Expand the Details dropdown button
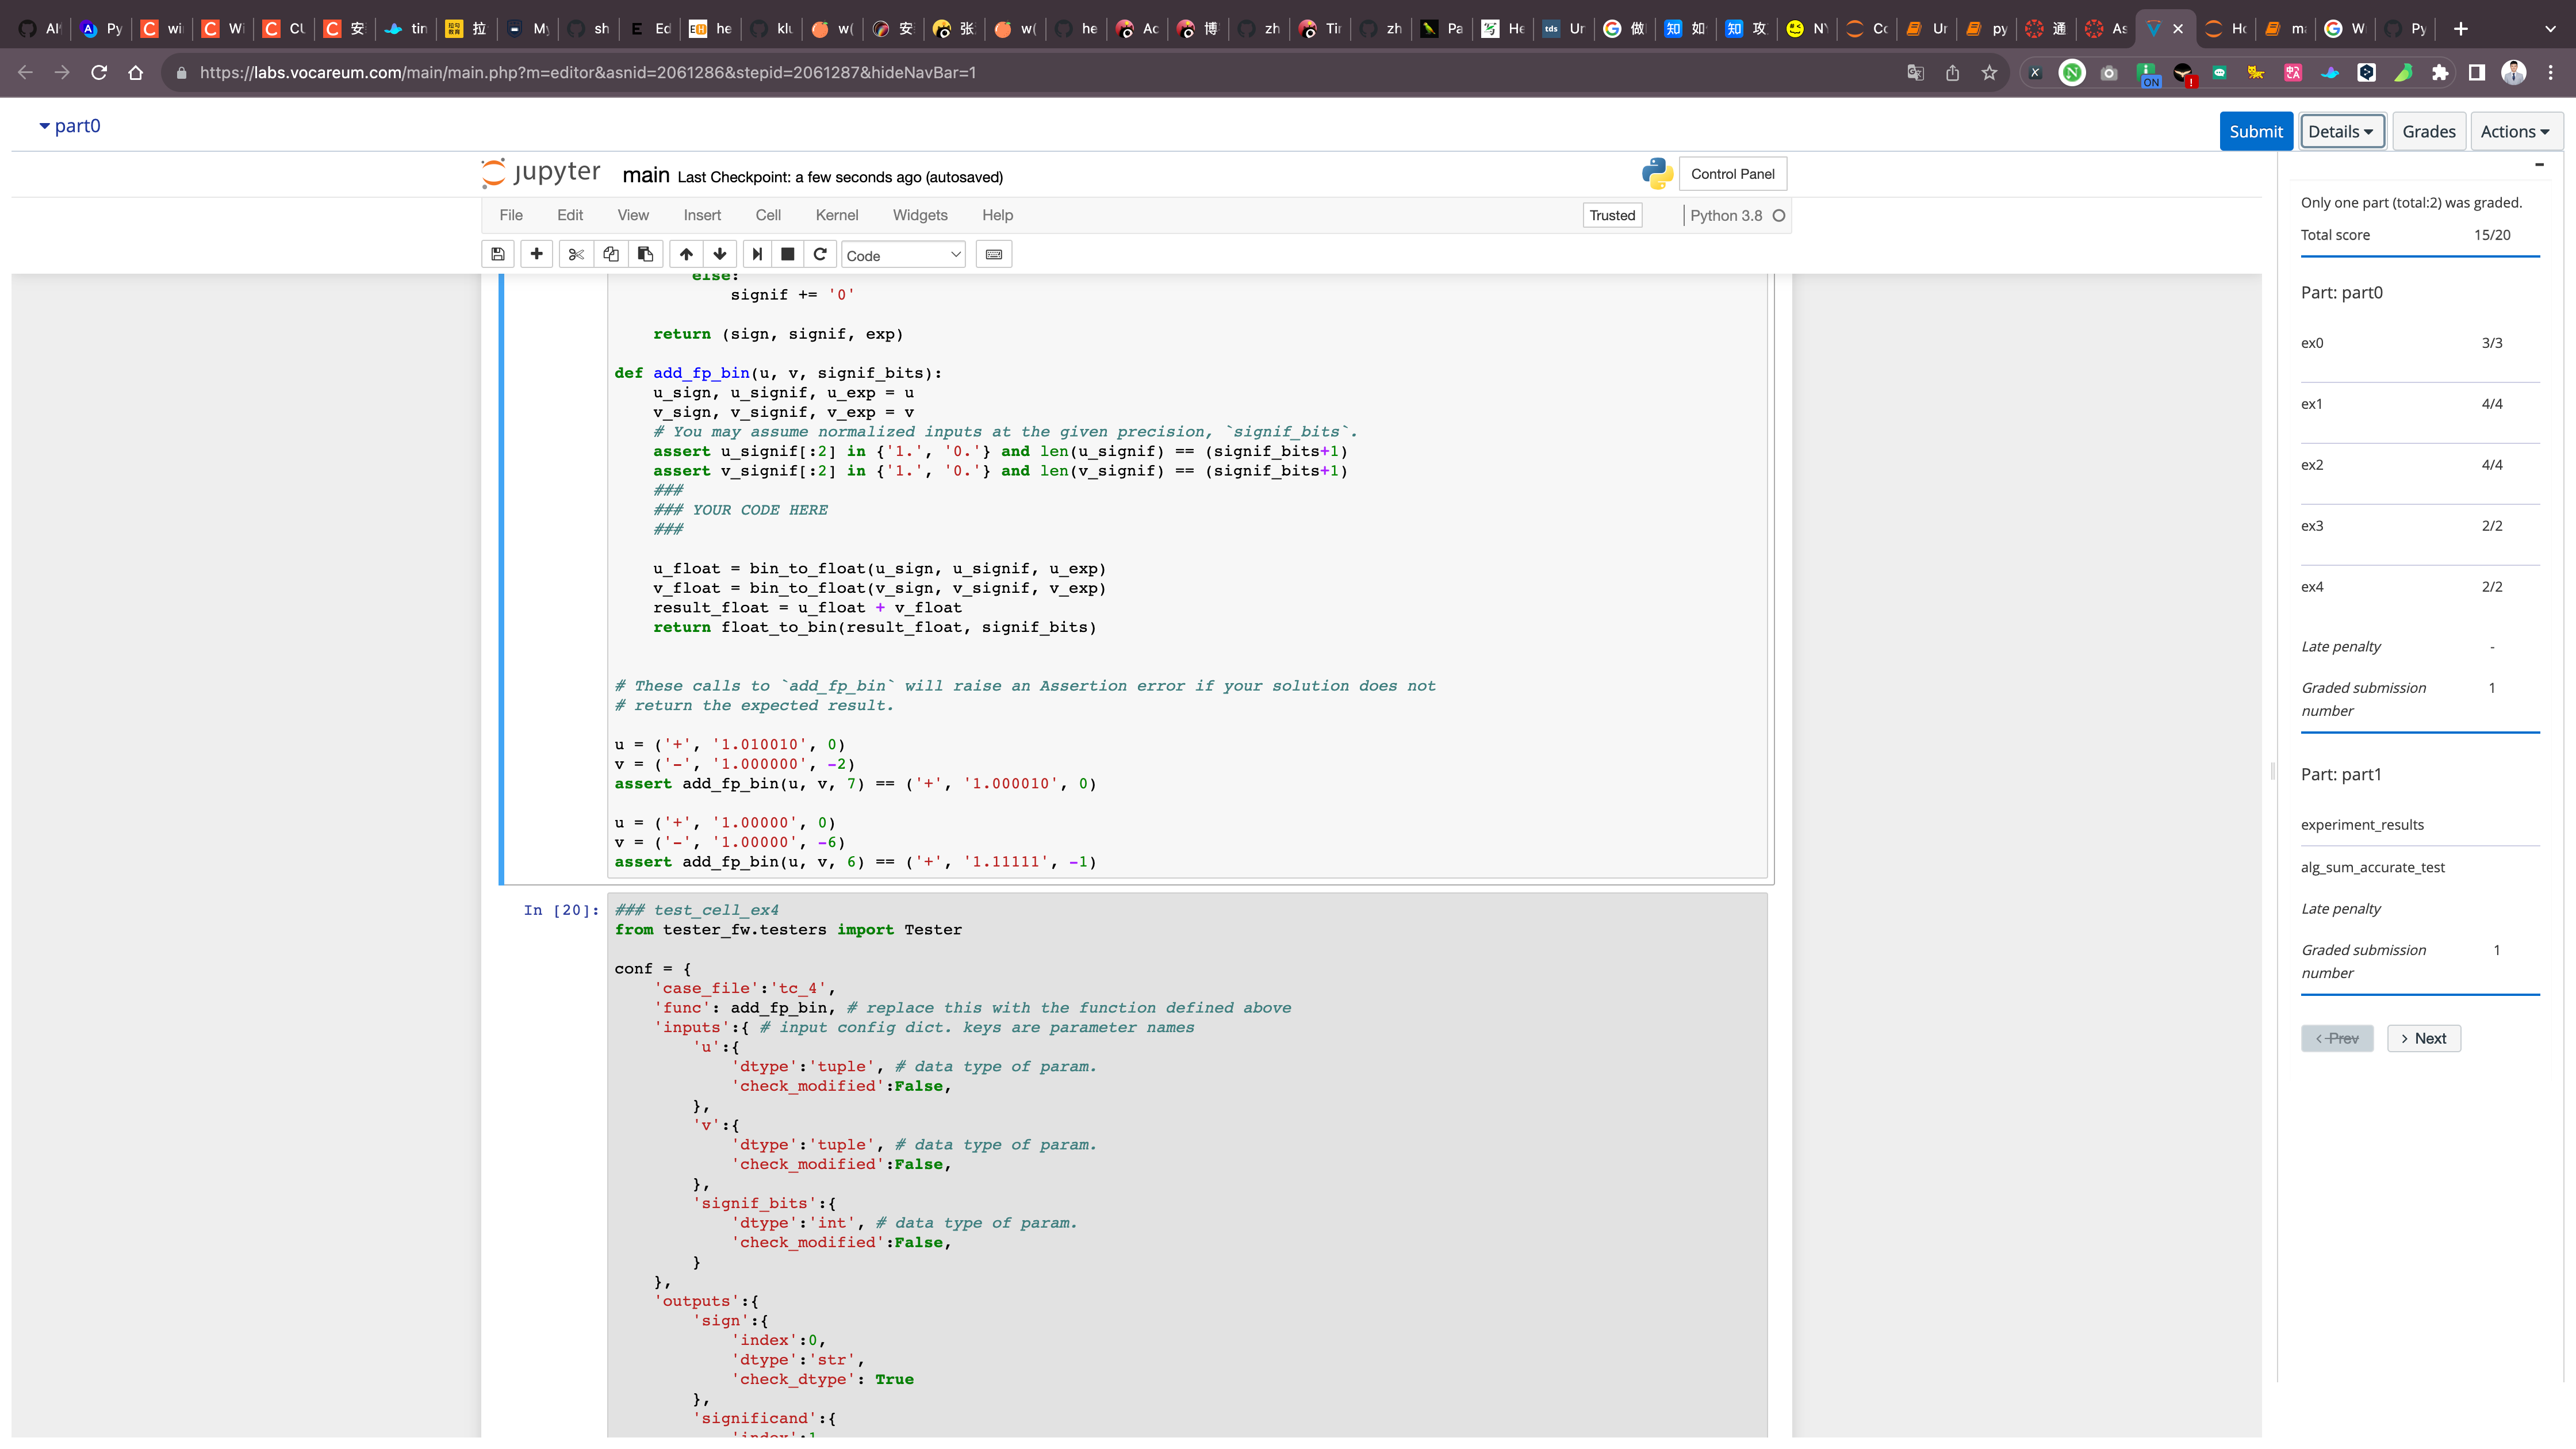 2342,131
